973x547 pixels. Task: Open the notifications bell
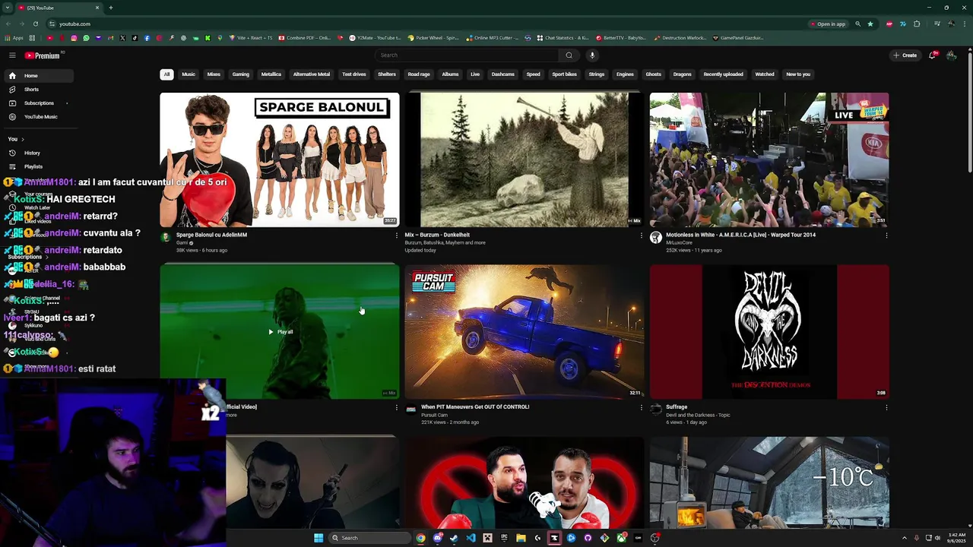tap(933, 55)
